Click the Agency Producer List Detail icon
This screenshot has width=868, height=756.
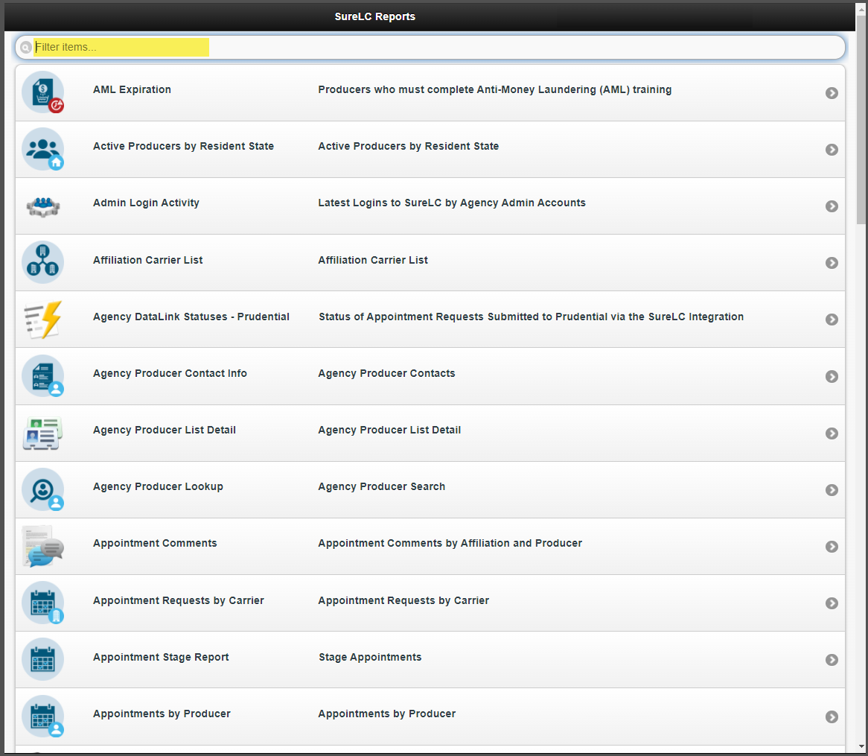(x=42, y=433)
